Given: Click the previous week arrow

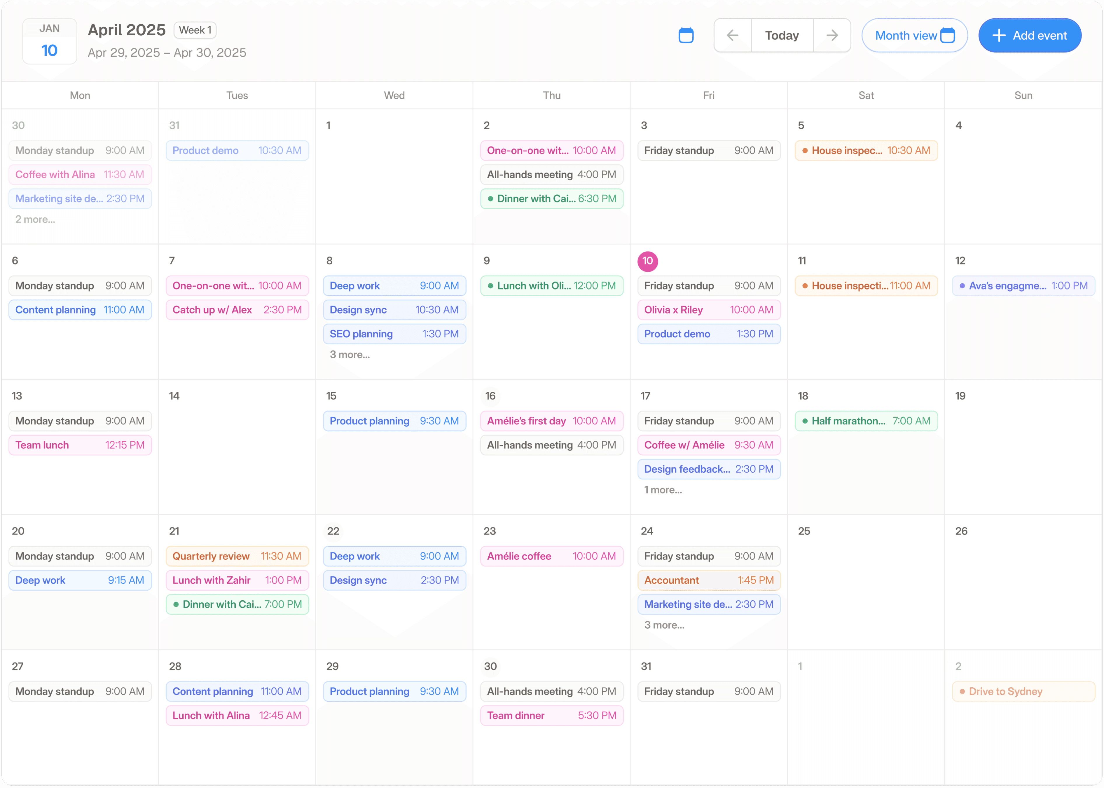Looking at the screenshot, I should click(x=732, y=35).
